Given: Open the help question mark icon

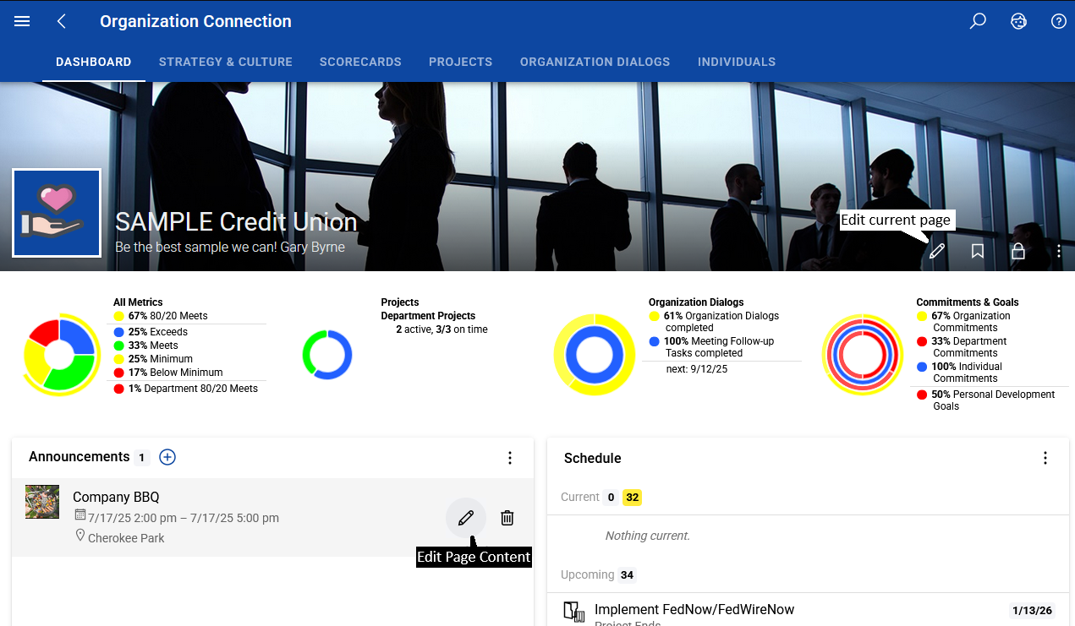Looking at the screenshot, I should (x=1058, y=22).
